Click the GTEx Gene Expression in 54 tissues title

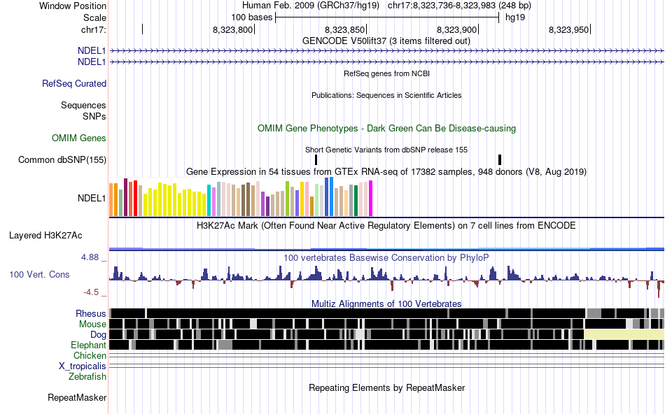point(386,171)
